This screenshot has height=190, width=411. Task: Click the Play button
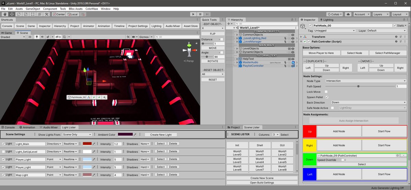(193, 14)
